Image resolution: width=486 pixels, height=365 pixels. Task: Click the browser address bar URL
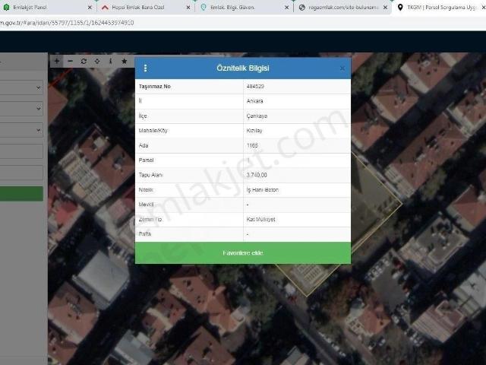[x=67, y=23]
